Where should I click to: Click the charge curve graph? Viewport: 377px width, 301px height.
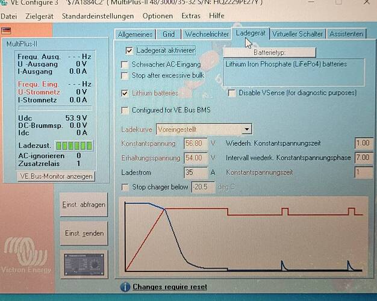pos(243,237)
